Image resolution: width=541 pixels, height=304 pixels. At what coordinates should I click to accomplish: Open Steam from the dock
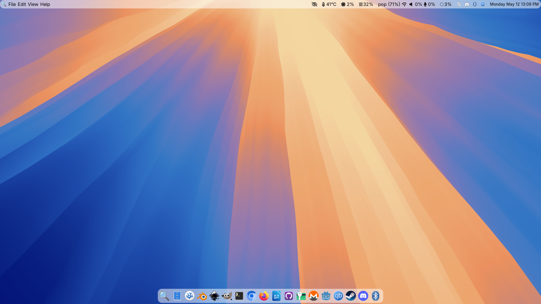(351, 296)
